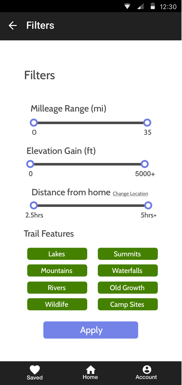Tap the Wi-Fi status icon
Screen dimensions: 182x385
[128, 6]
